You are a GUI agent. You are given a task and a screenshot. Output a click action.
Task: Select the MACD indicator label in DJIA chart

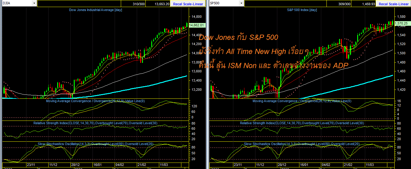click(x=95, y=101)
